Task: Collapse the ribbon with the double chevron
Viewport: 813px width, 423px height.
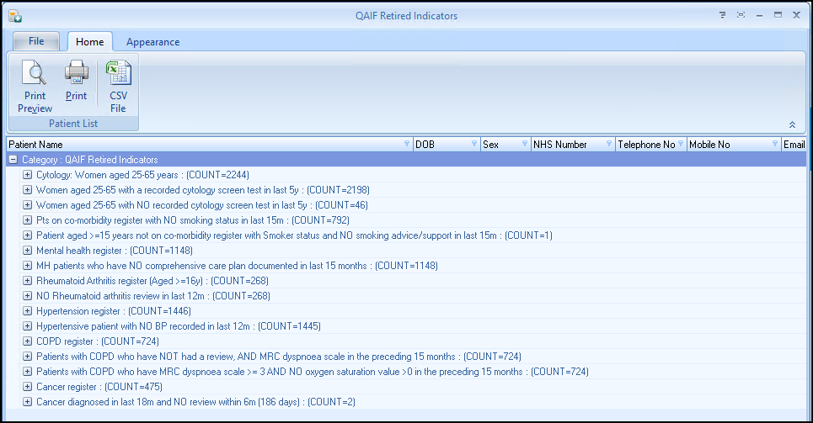Action: pyautogui.click(x=792, y=124)
